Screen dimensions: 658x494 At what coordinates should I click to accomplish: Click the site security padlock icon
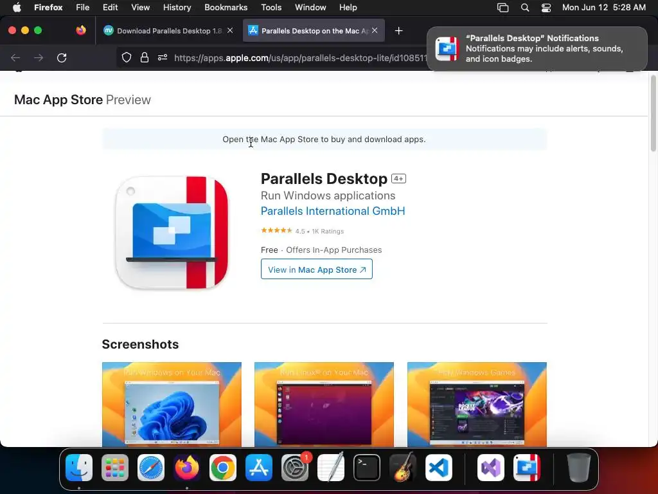145,57
